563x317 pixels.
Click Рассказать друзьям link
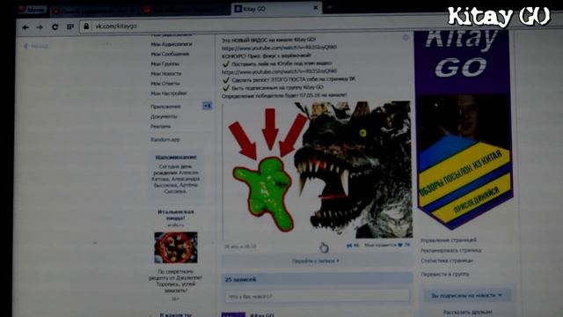[467, 313]
